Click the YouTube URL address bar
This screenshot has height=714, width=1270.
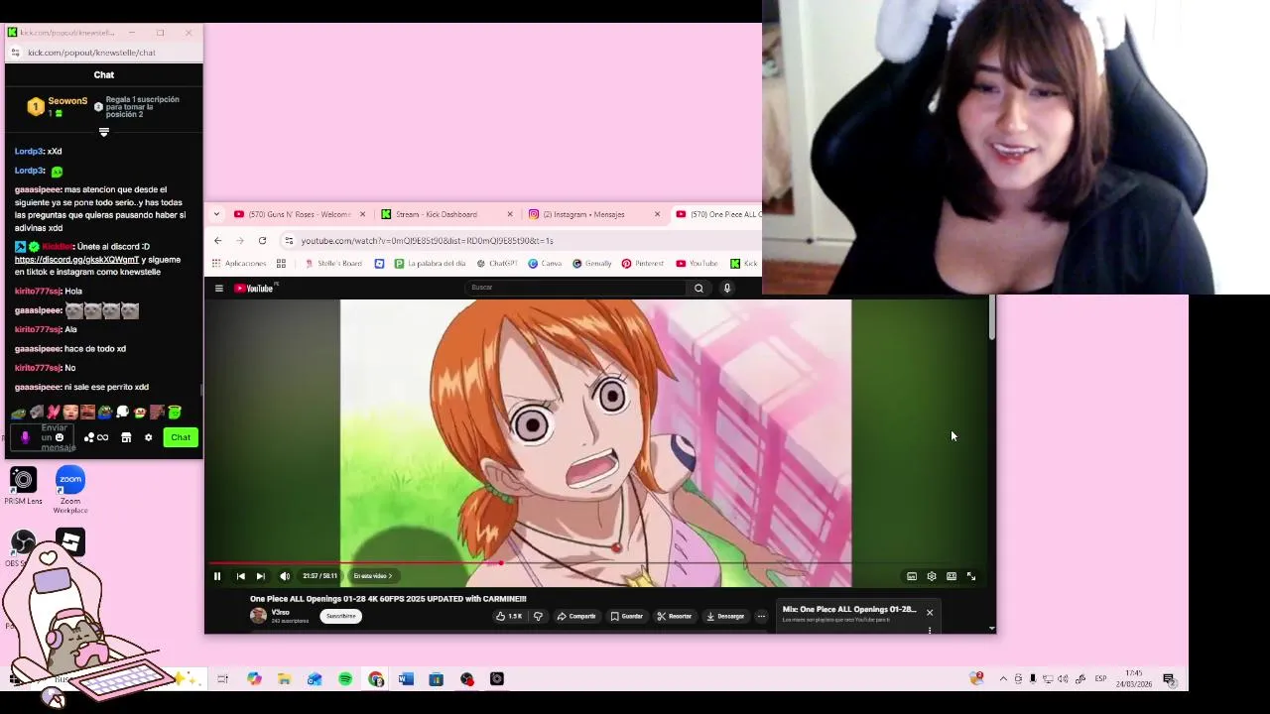[x=521, y=241]
